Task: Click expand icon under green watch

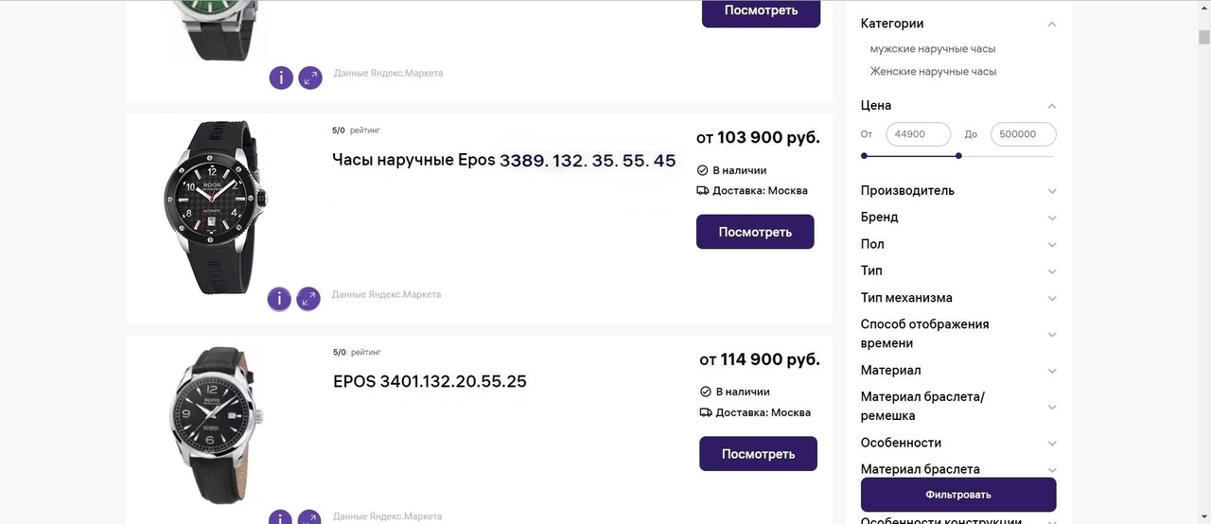Action: point(310,78)
